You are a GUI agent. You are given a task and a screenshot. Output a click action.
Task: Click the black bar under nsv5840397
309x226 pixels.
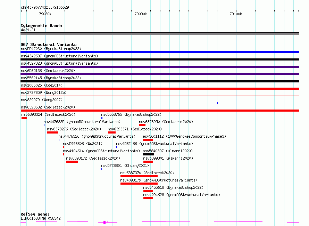(x=148, y=154)
